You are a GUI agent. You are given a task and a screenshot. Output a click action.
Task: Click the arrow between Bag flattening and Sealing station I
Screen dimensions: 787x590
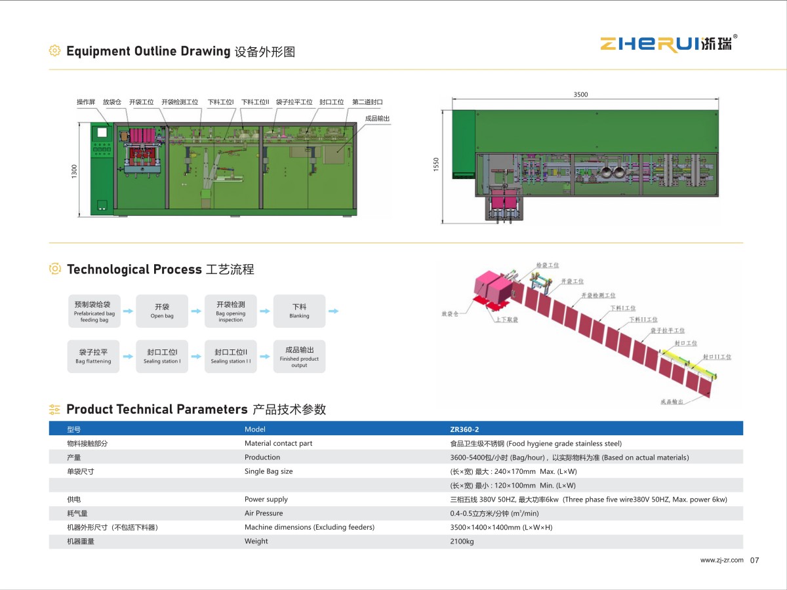pos(128,356)
